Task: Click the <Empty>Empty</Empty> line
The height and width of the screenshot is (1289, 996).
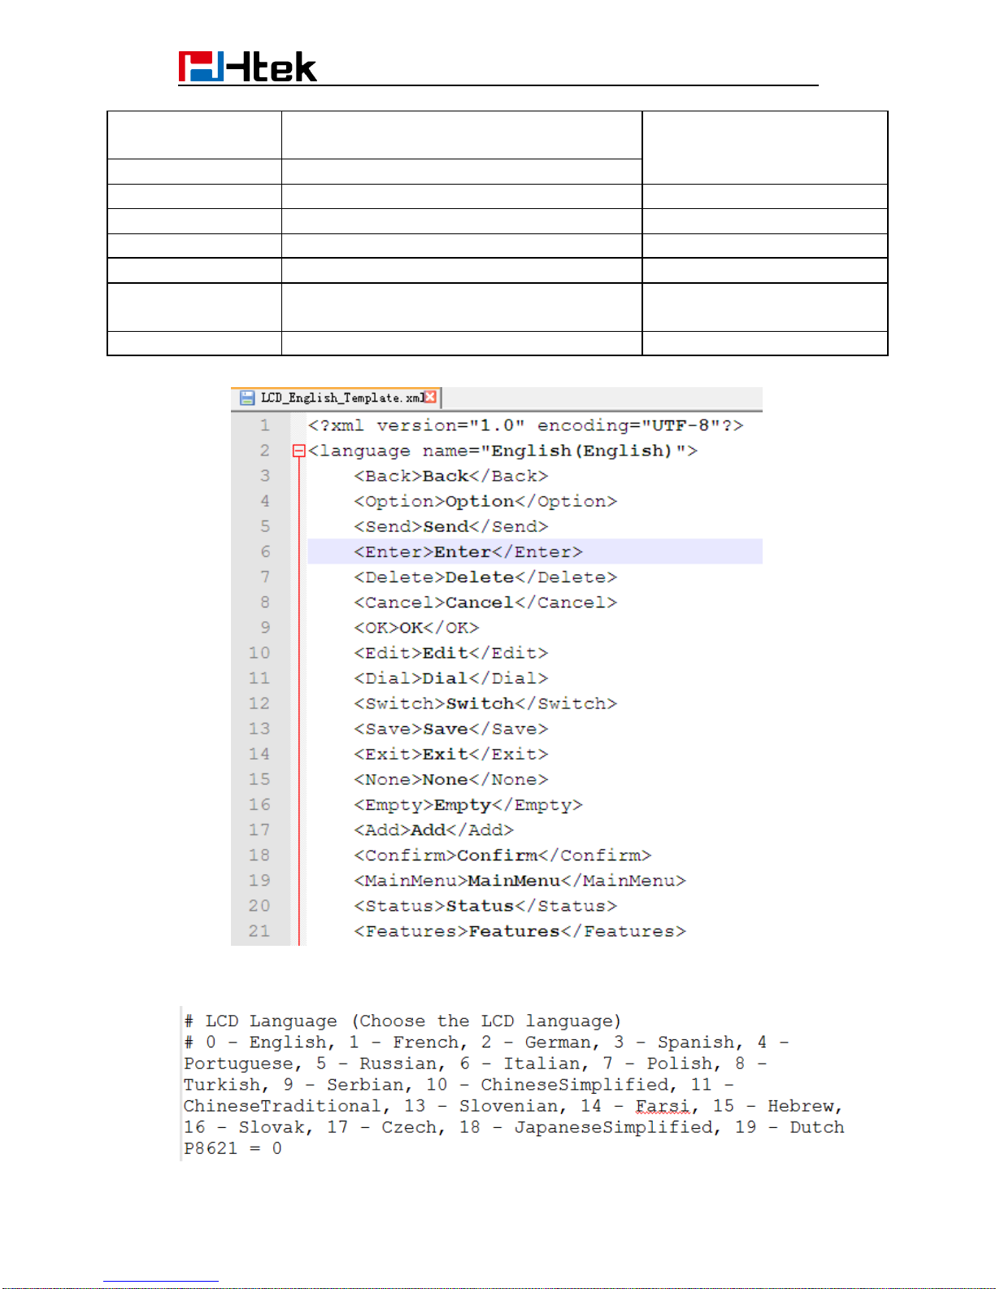Action: pyautogui.click(x=468, y=804)
